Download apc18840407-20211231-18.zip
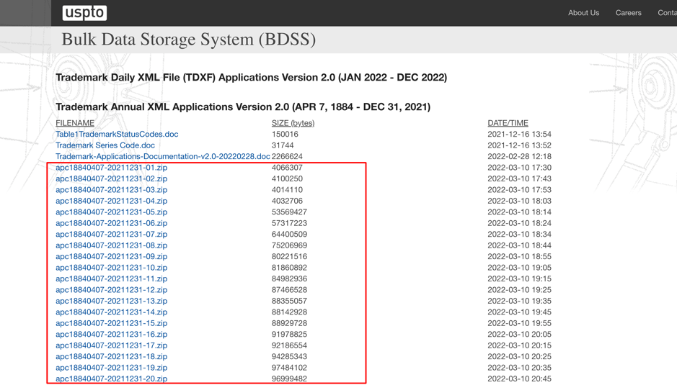This screenshot has width=677, height=385. (112, 356)
